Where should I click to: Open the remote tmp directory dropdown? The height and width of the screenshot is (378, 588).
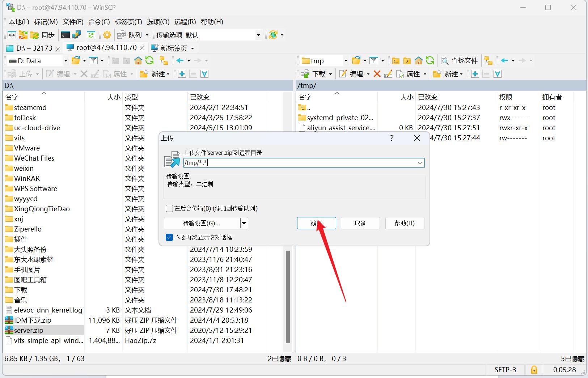(x=346, y=60)
